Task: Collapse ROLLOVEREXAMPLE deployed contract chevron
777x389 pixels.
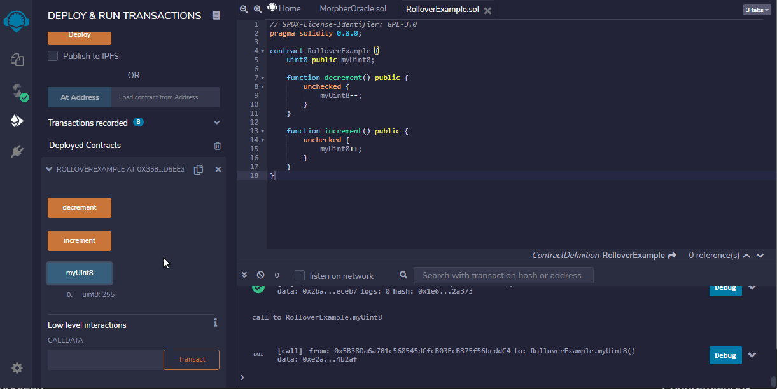Action: coord(49,169)
